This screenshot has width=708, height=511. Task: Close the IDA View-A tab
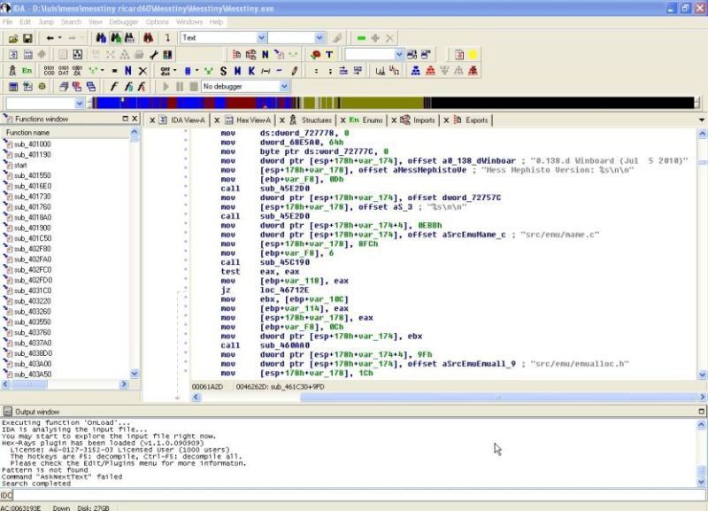point(152,120)
